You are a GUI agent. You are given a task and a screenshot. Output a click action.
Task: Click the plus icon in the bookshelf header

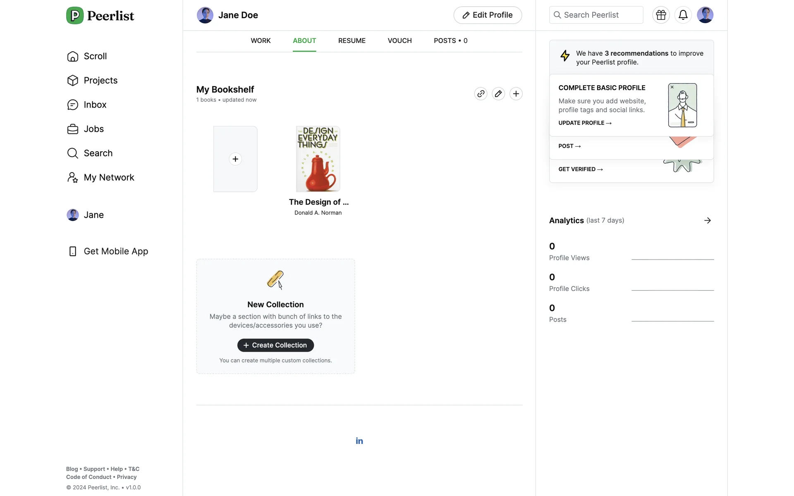click(x=516, y=94)
